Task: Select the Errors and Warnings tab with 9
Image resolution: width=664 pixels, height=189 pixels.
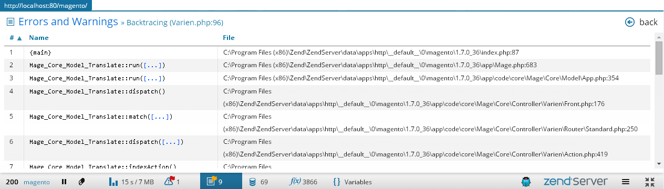Action: click(221, 182)
